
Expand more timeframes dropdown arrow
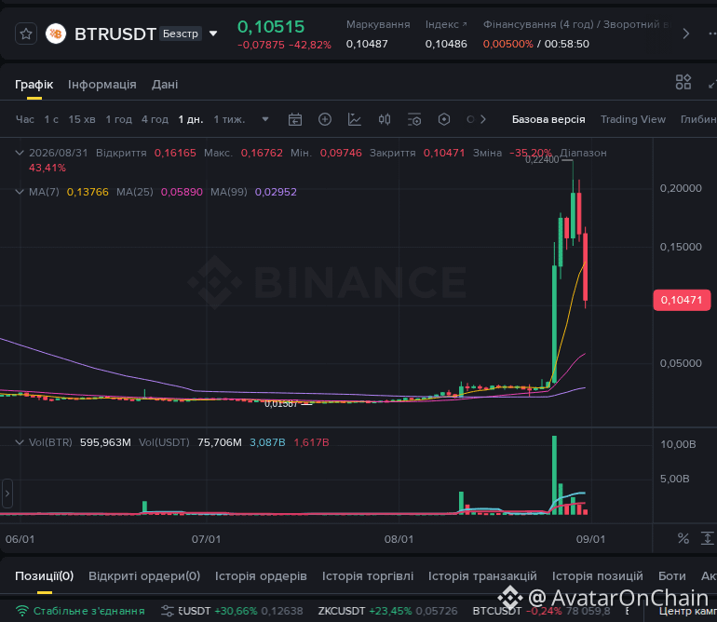(x=264, y=119)
